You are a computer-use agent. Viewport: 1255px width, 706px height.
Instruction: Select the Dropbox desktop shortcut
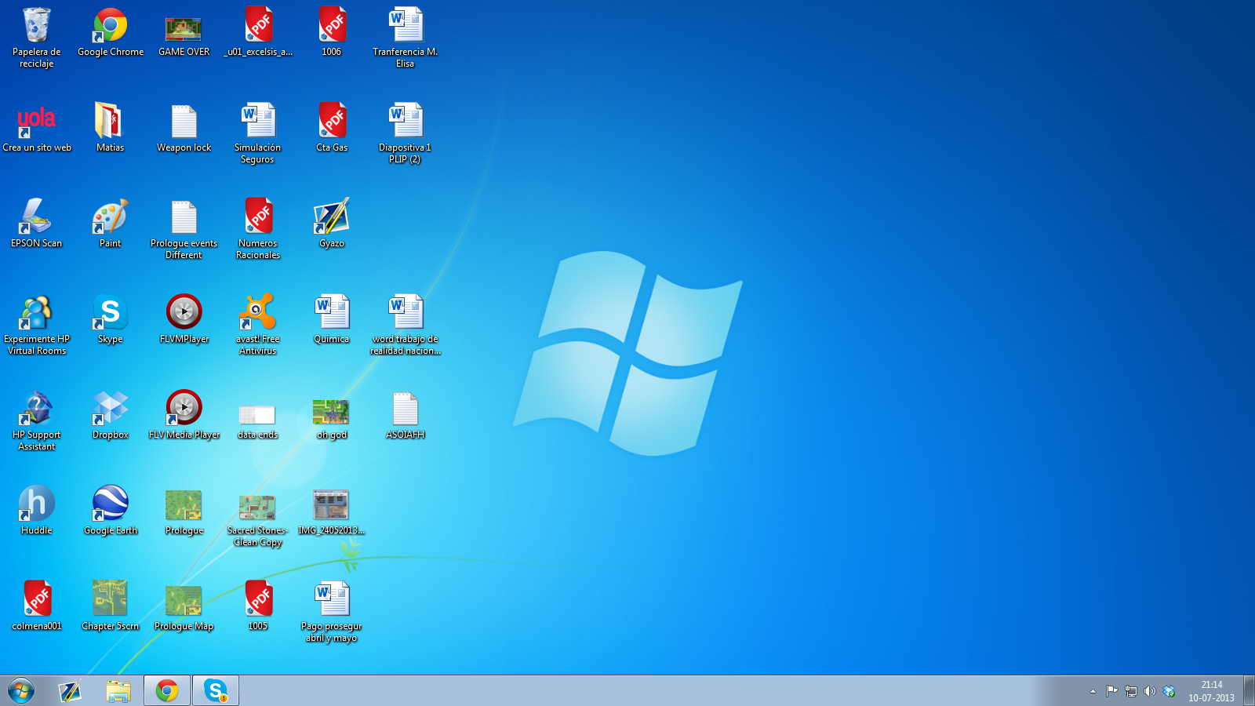[x=110, y=416]
